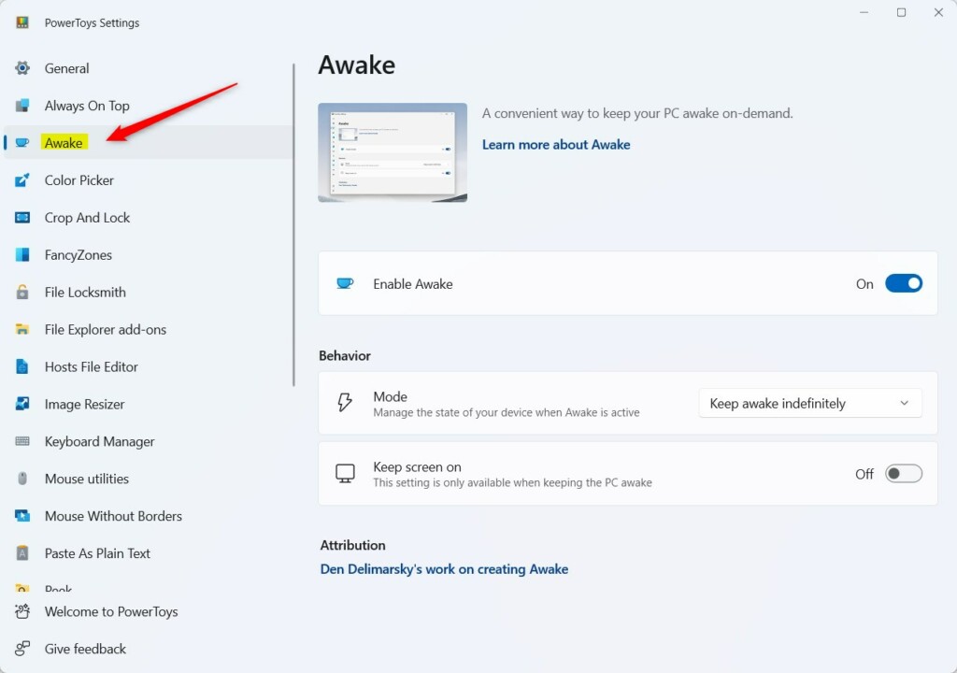
Task: Click Give feedback
Action: (149, 649)
